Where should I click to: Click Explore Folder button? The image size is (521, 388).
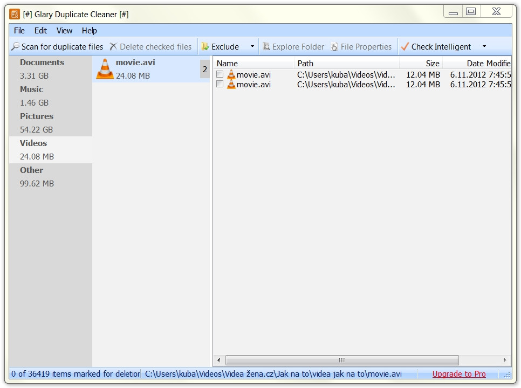293,46
